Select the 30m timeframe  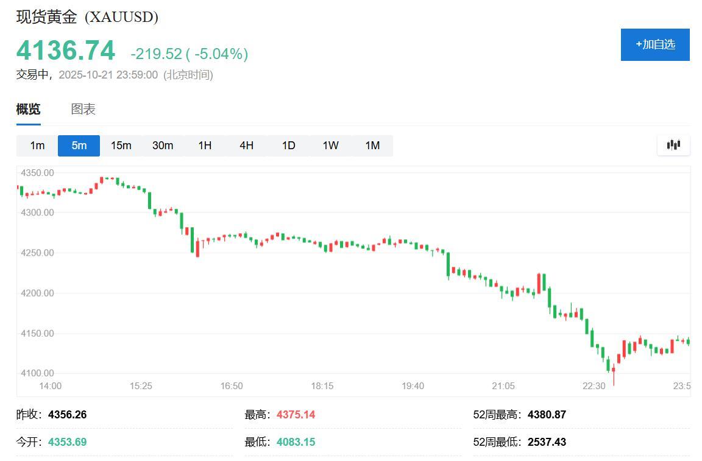tap(163, 146)
